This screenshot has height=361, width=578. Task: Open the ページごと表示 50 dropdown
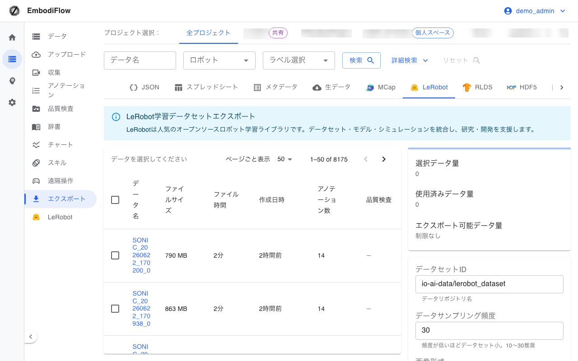tap(285, 159)
